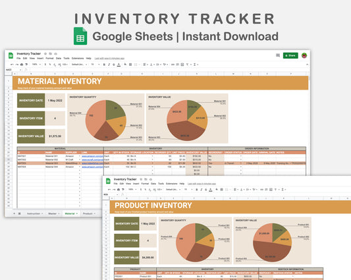Open font dropdown in Material Inventory toolbar
351x280 pixels.
tap(79, 65)
